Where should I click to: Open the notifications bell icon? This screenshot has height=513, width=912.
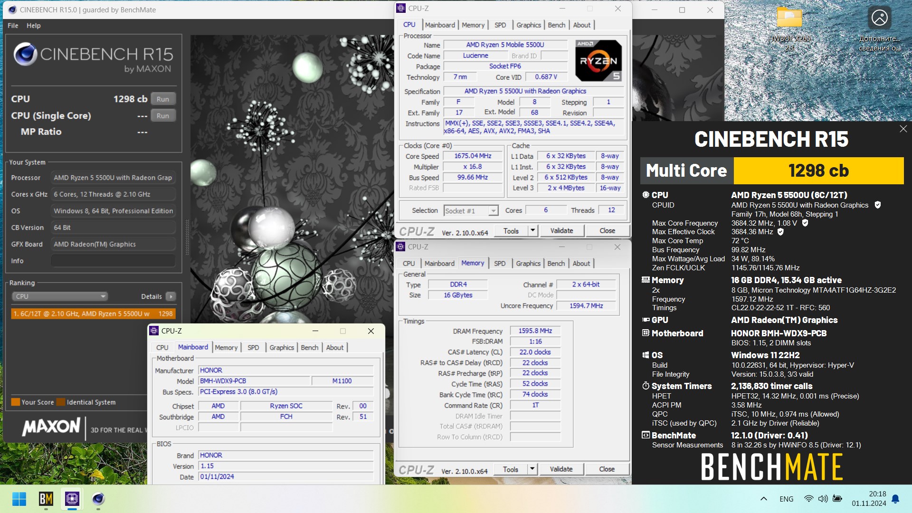tap(895, 499)
